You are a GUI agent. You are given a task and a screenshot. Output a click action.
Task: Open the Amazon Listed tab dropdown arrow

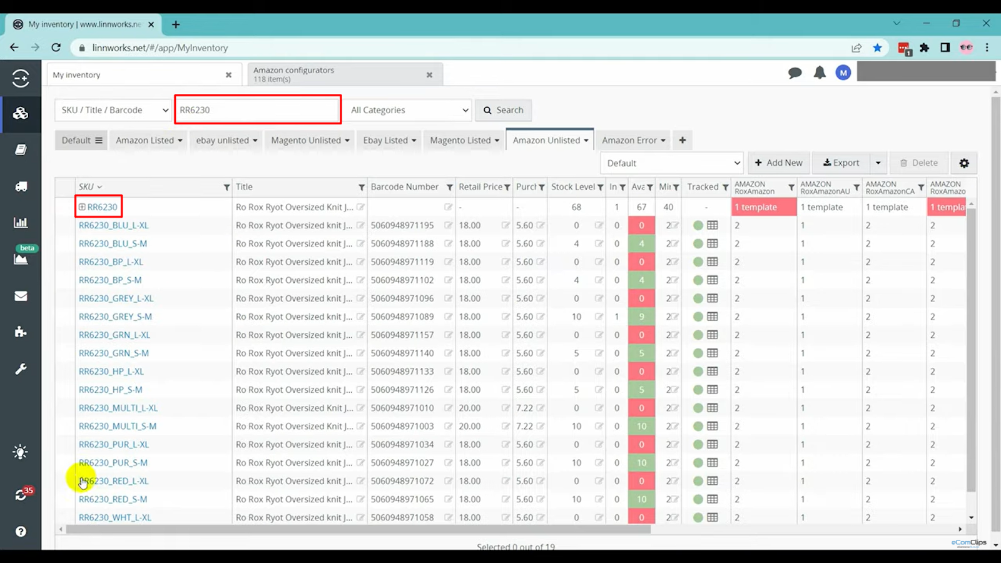click(x=180, y=141)
